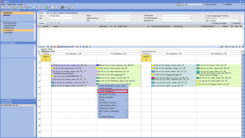The height and width of the screenshot is (138, 245).
Task: Click the Kalenderauswahl calendar icon
Action: click(58, 46)
